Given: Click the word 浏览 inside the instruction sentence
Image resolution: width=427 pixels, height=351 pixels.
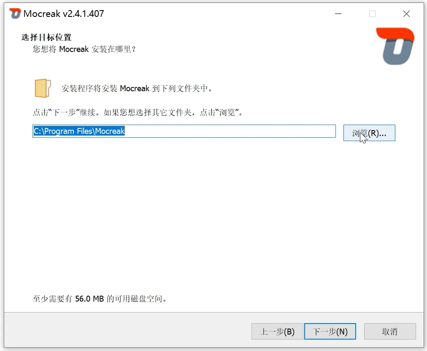Looking at the screenshot, I should [x=227, y=112].
